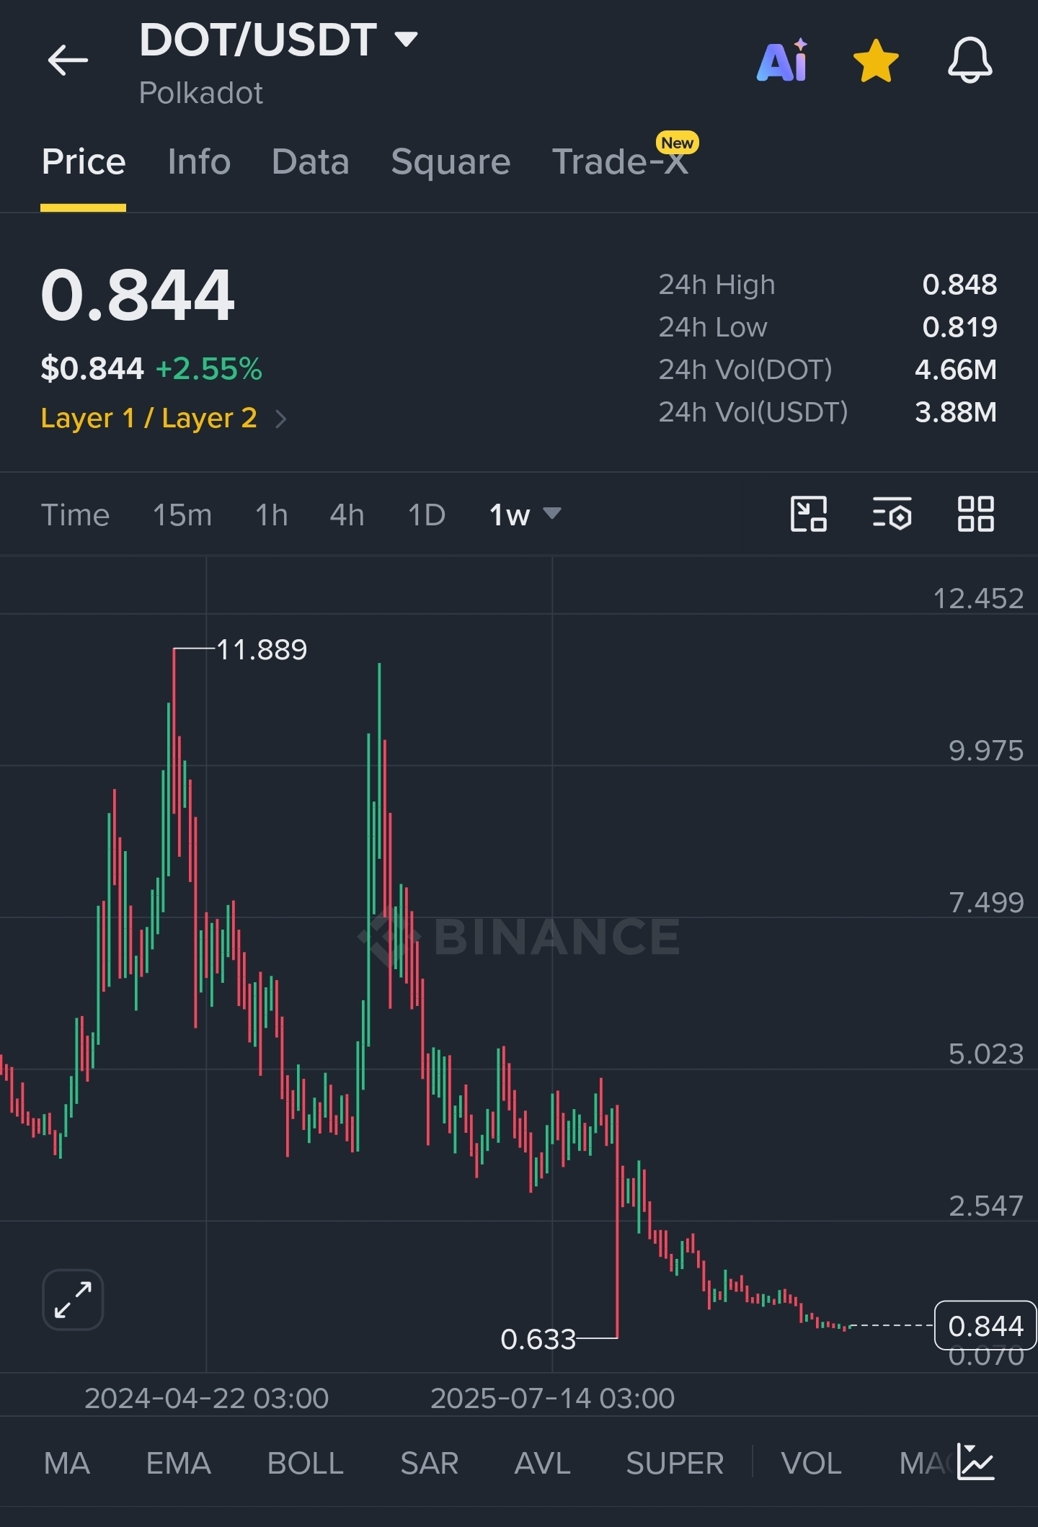
Task: Toggle the AVL indicator
Action: (x=543, y=1463)
